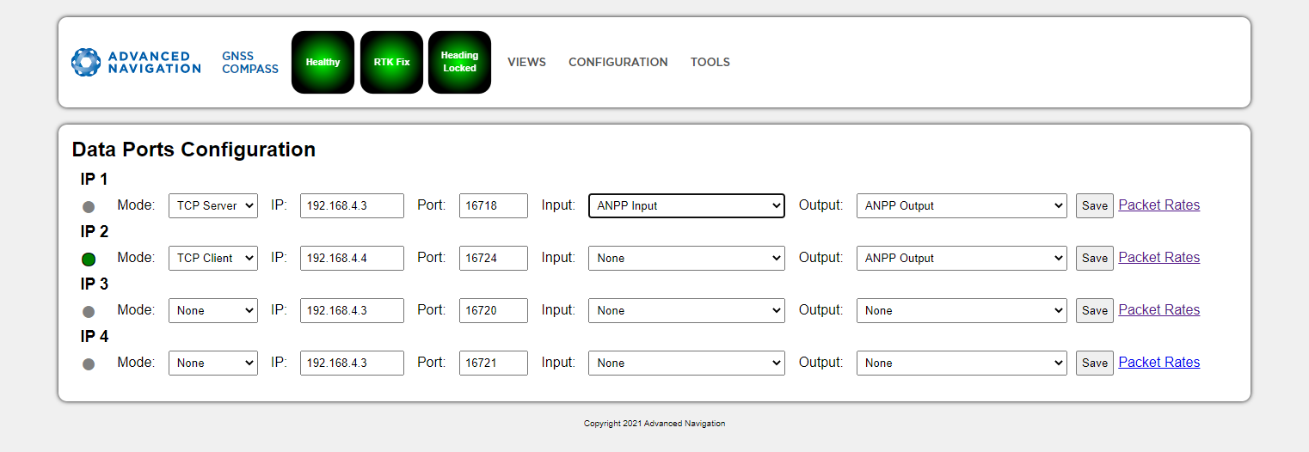Click the IP 2 green connection status dot
1309x452 pixels.
point(89,260)
